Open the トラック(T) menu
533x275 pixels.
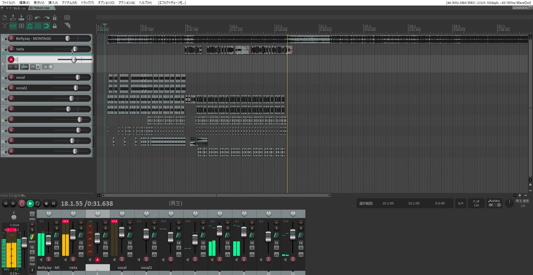(87, 2)
